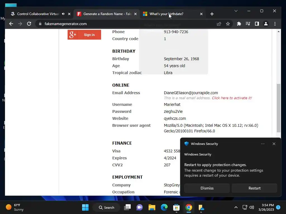
Task: Open Windows Security notification options menu
Action: click(263, 144)
